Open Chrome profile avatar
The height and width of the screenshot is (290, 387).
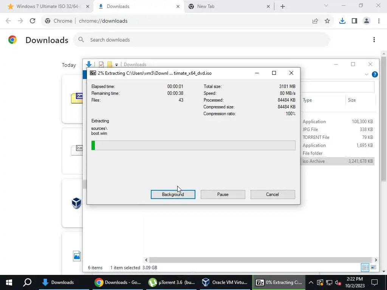[x=367, y=21]
